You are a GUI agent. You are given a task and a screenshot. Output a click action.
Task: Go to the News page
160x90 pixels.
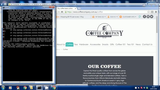(x=138, y=44)
